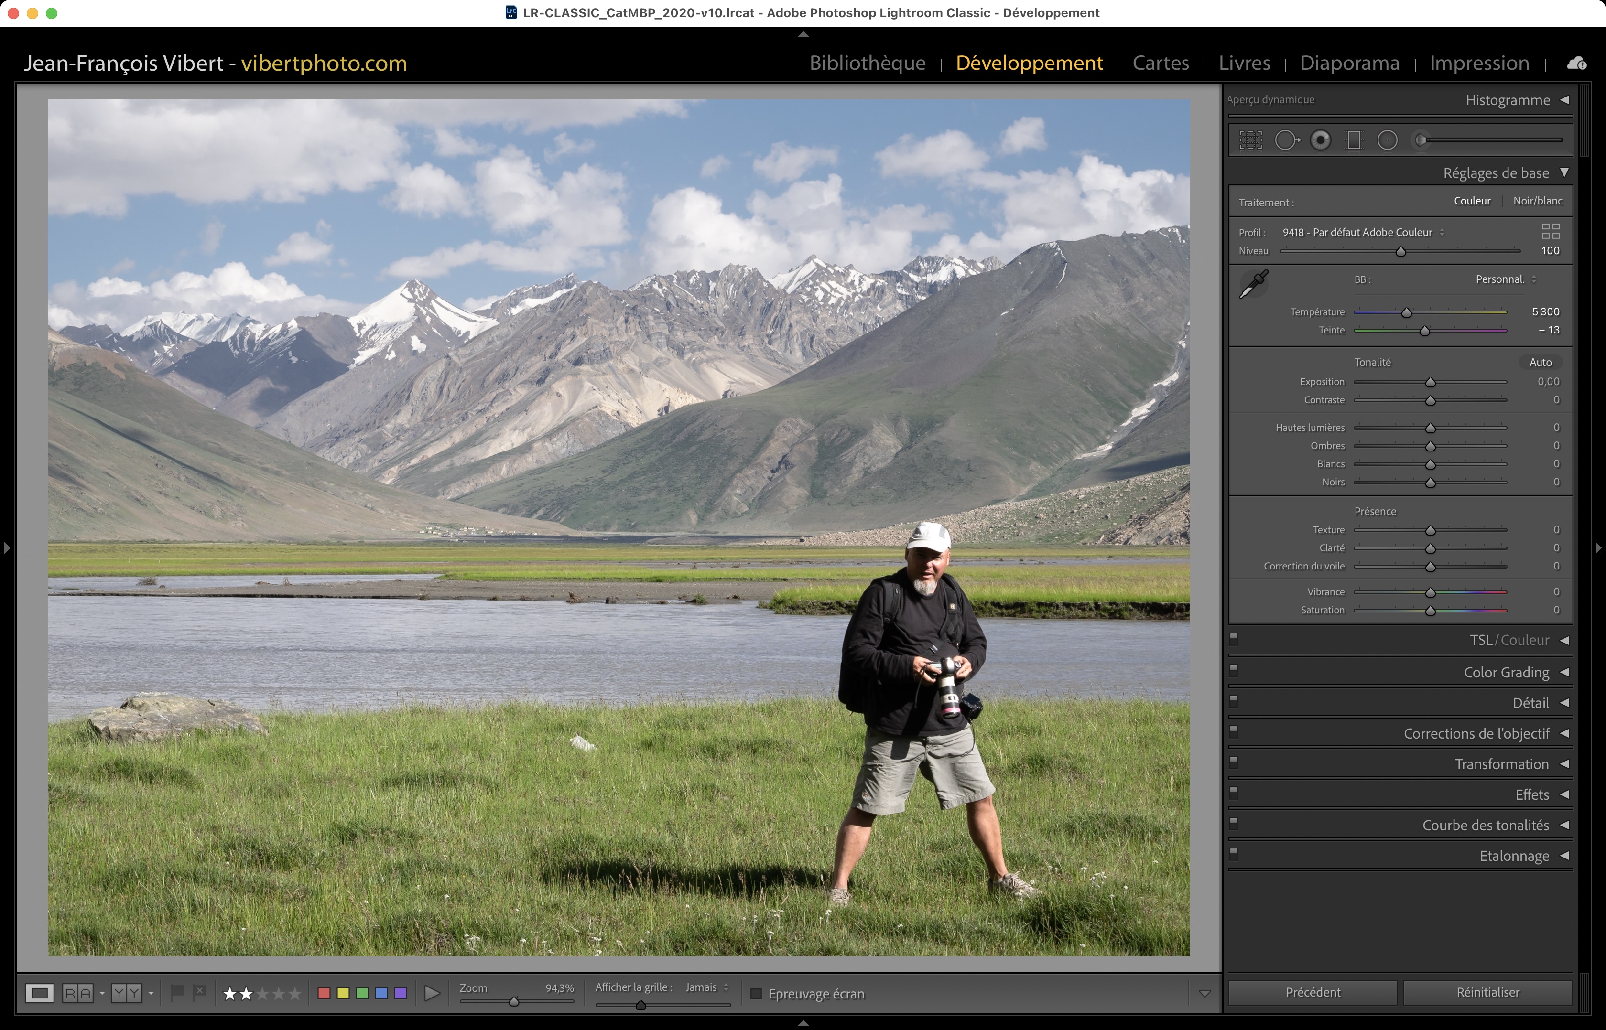
Task: Open the BB white balance preset dropdown
Action: (x=1505, y=279)
